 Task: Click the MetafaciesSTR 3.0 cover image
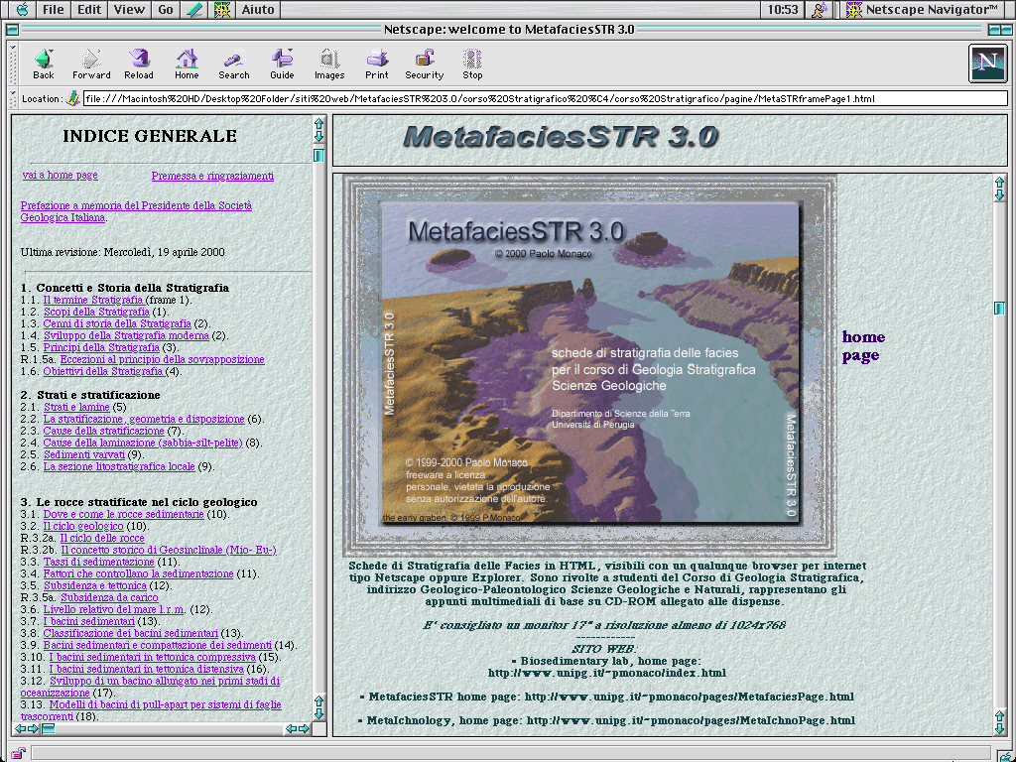[590, 364]
